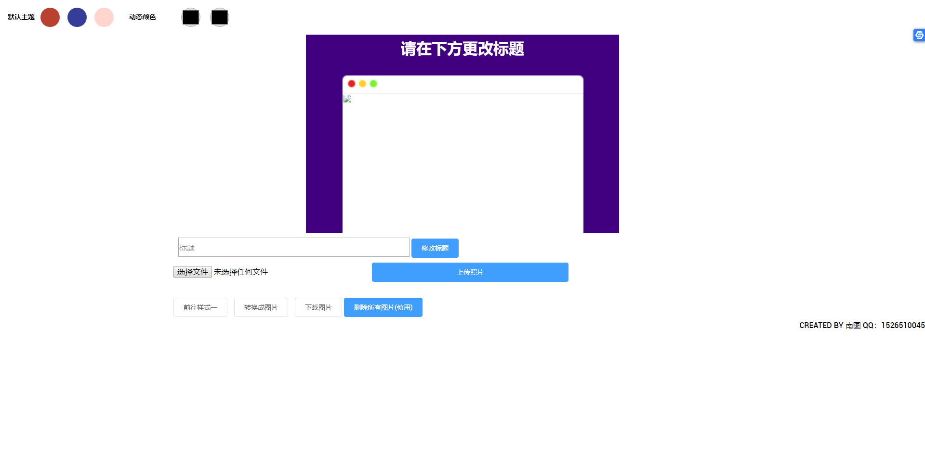Click inside the 标题 title input box

click(x=293, y=247)
